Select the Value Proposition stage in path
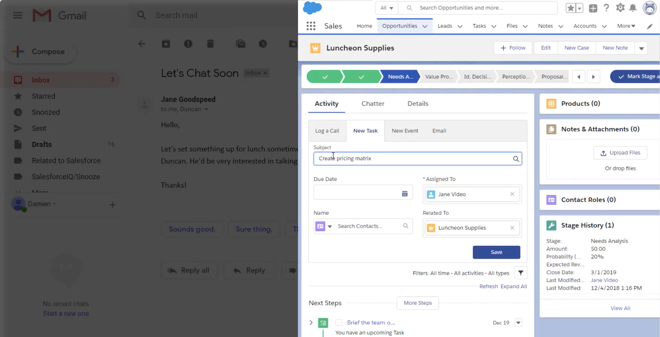The image size is (660, 337). click(x=439, y=77)
